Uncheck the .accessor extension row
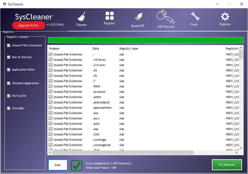The width and height of the screenshot is (248, 174). 51,92
